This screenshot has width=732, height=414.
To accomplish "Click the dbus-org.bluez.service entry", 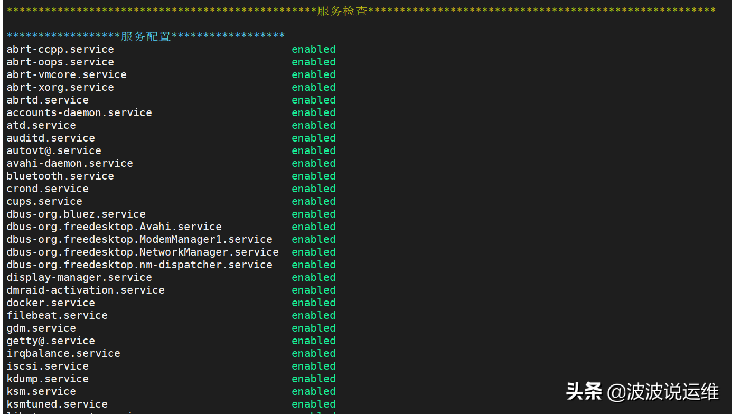I will [x=76, y=214].
